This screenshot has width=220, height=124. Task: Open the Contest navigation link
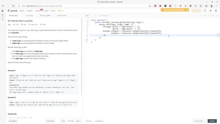coord(46,11)
